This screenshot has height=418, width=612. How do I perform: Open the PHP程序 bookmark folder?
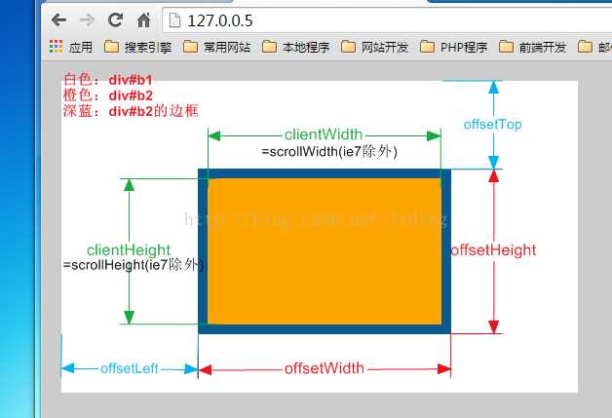point(454,47)
